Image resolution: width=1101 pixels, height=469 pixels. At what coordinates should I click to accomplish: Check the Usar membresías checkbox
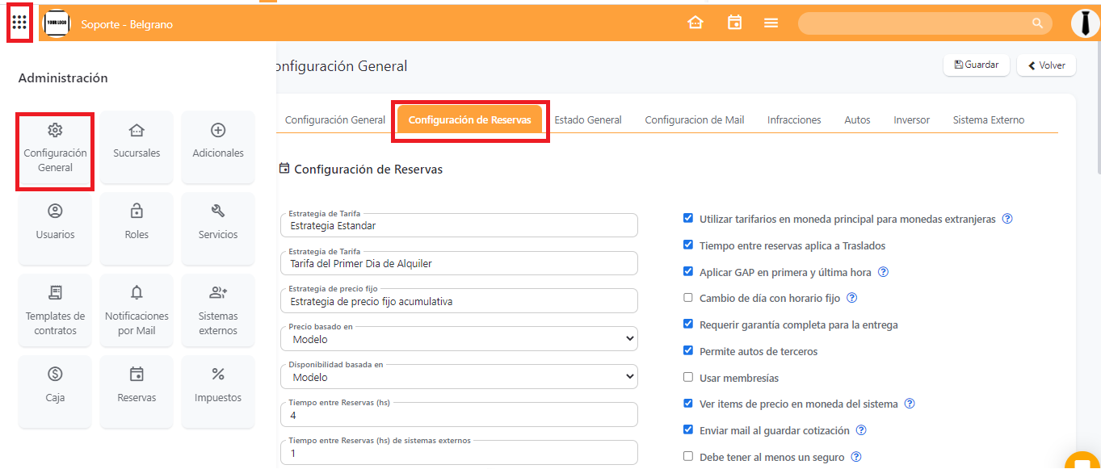[x=688, y=377]
